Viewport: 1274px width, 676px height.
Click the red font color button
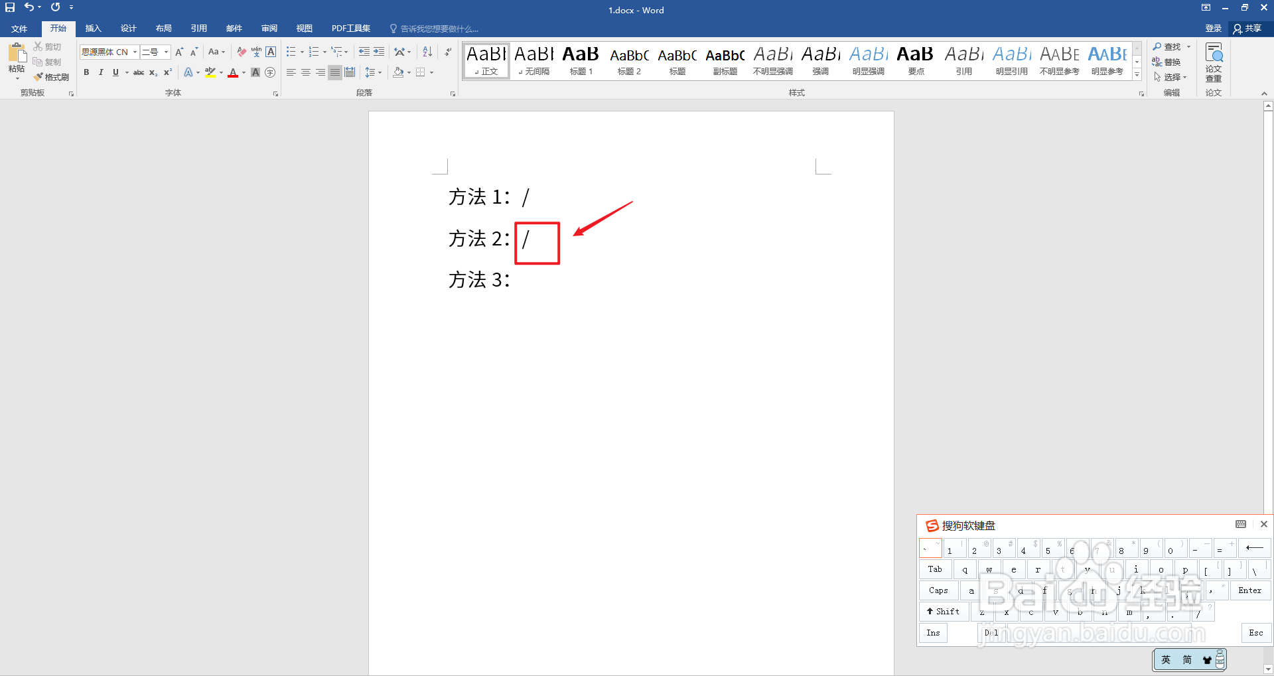click(x=233, y=72)
